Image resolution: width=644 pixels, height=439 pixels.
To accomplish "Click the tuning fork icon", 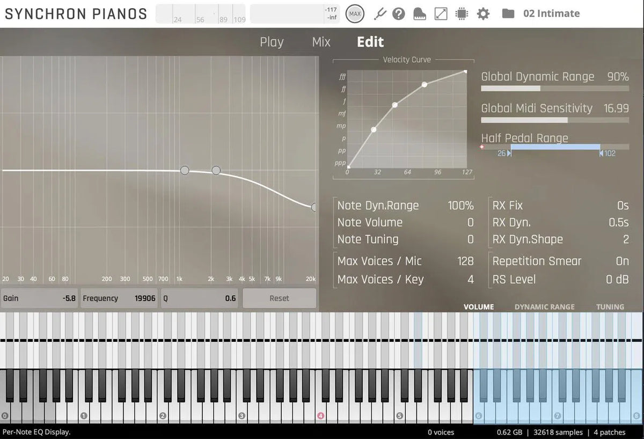I will (380, 13).
